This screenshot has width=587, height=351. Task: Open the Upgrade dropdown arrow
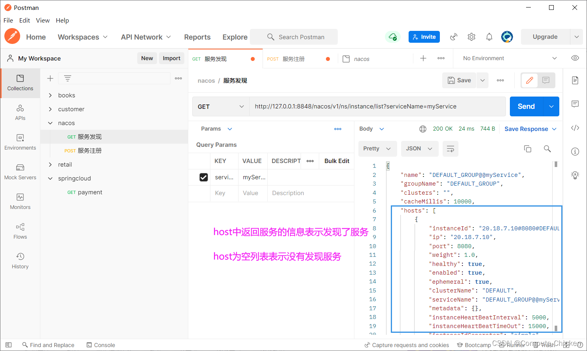pos(577,37)
